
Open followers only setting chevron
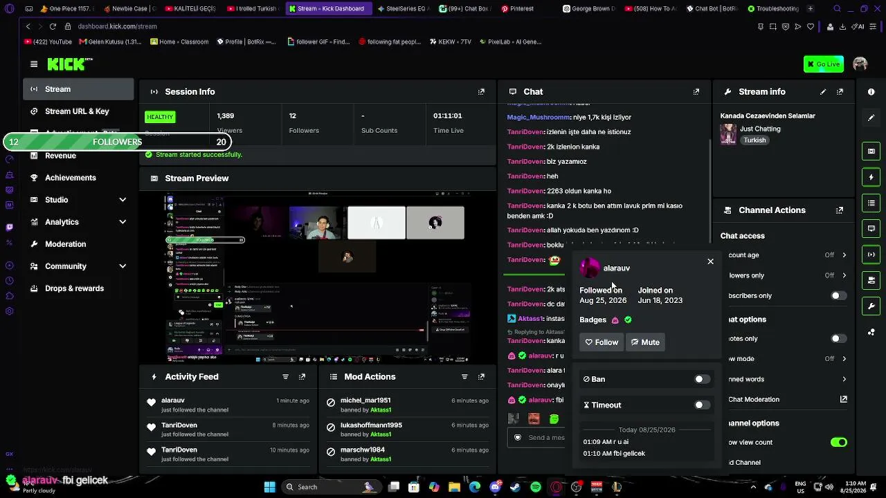coord(844,275)
